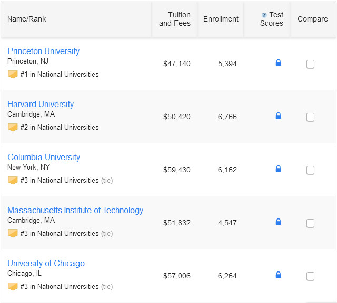Click the Compare column header
This screenshot has height=303, width=337.
click(312, 19)
